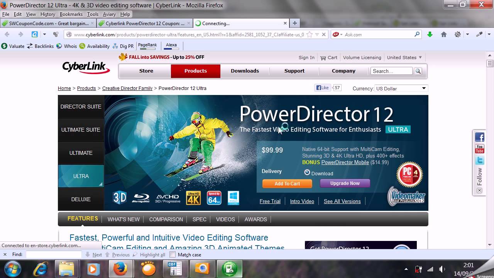The height and width of the screenshot is (278, 494).
Task: Open the Tools menu
Action: coord(93,14)
